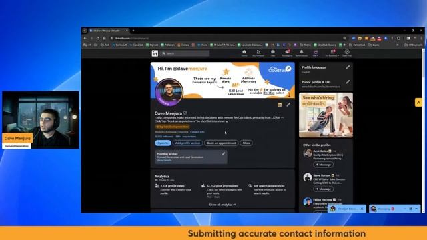Click the Open to button
Screen dimensions: 427x240
pos(163,143)
